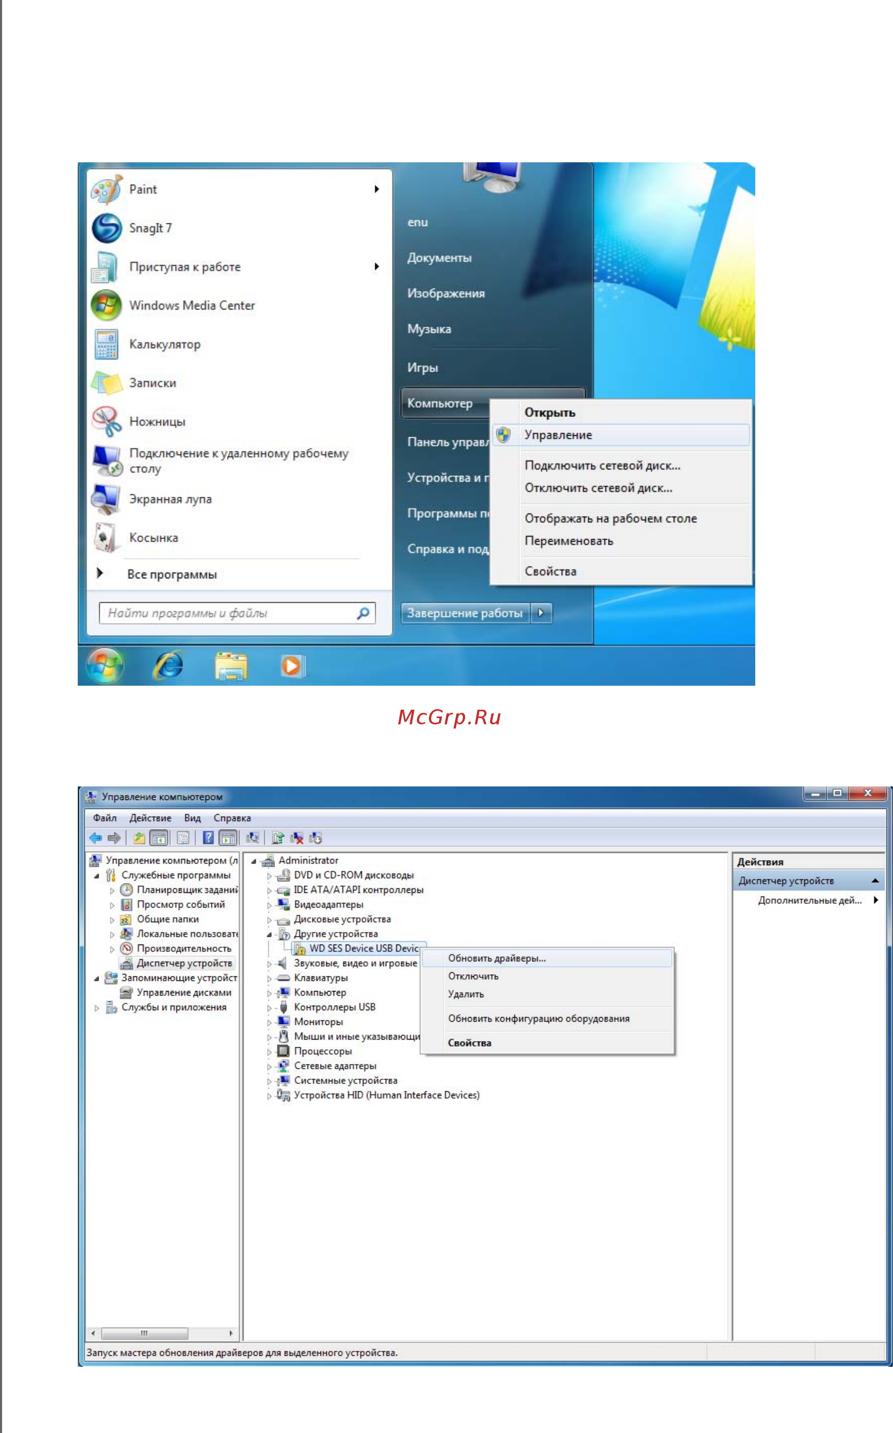The width and height of the screenshot is (893, 1433).
Task: Toggle the action pane toolbar button
Action: [228, 837]
